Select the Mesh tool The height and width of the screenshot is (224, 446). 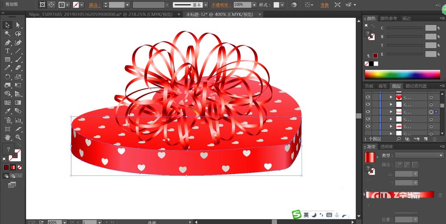click(8, 102)
